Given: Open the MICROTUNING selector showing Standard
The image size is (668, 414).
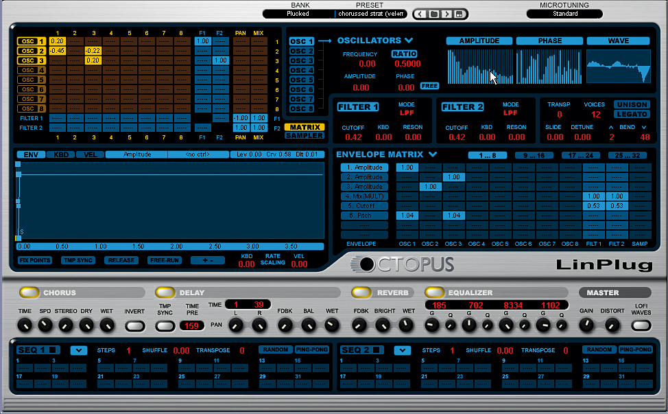Looking at the screenshot, I should click(565, 14).
